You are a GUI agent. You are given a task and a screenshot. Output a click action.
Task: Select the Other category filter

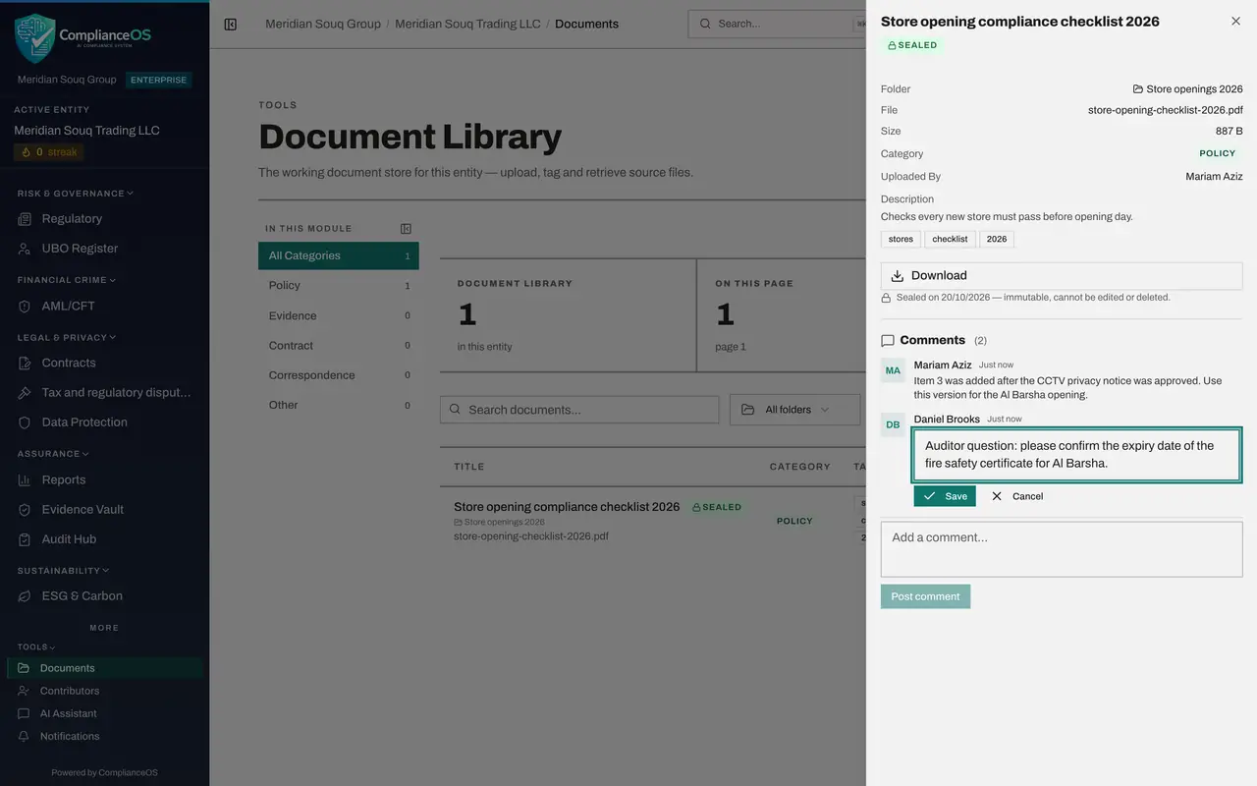click(339, 405)
